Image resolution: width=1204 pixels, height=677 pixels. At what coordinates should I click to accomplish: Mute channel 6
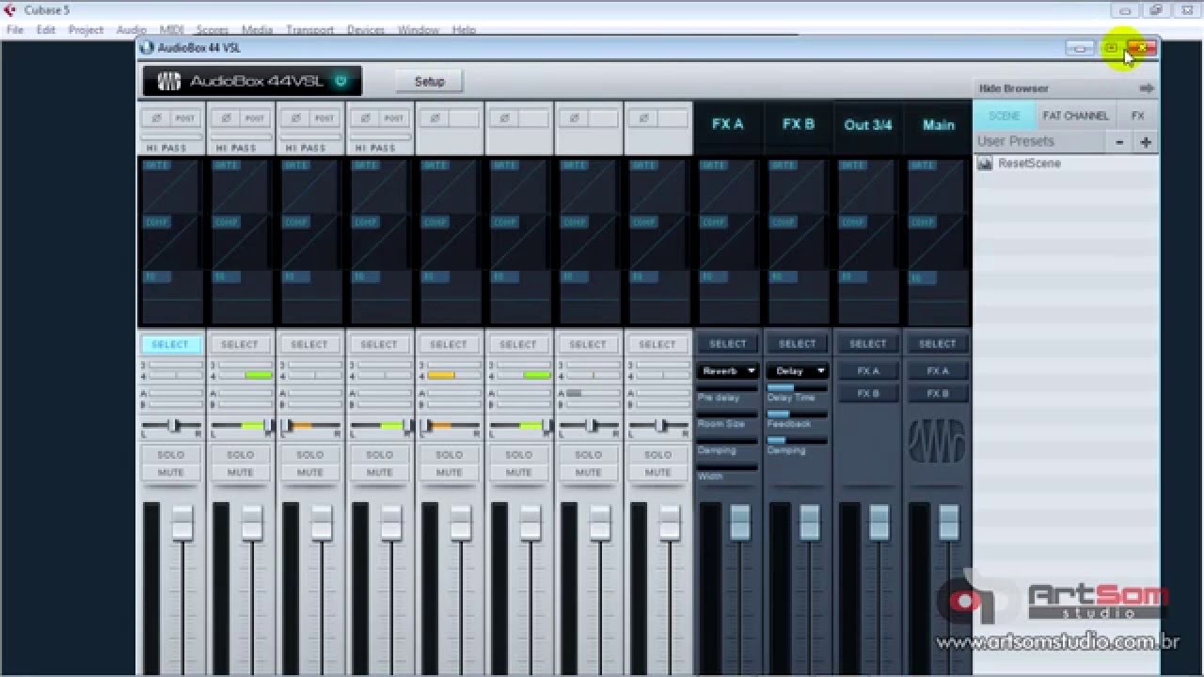click(x=518, y=472)
